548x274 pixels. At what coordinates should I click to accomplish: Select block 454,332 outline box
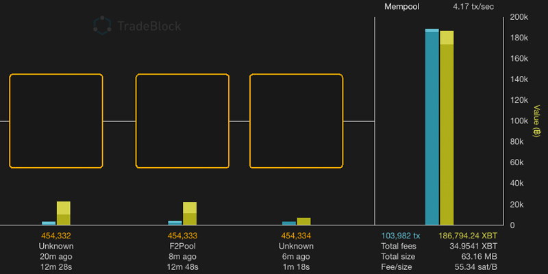56,121
